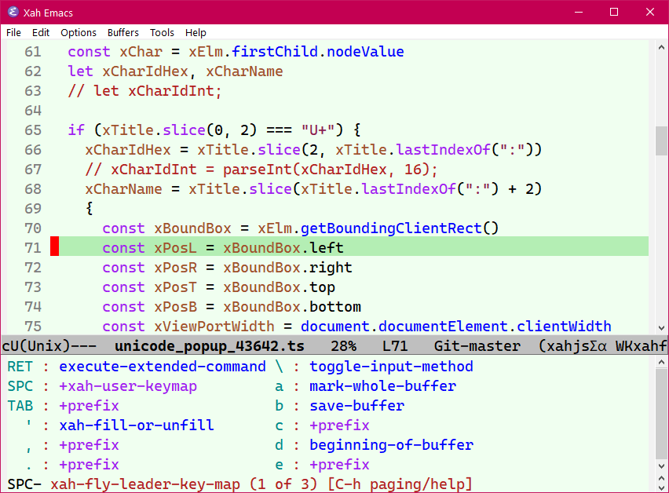Click the red marker beside line 71
This screenshot has height=493, width=669.
(55, 247)
